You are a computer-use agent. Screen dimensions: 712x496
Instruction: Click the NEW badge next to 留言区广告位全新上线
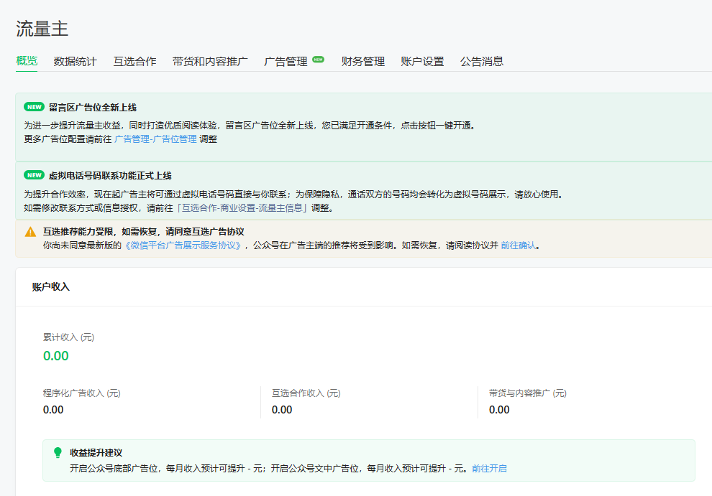34,107
